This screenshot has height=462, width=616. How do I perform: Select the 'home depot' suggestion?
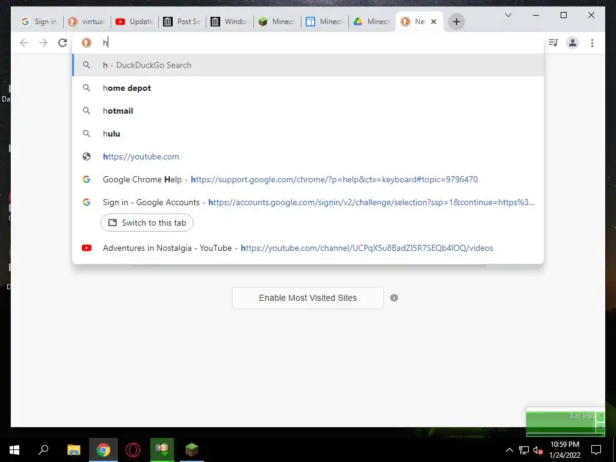click(309, 88)
